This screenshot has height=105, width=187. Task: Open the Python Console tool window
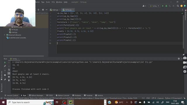click(62, 95)
